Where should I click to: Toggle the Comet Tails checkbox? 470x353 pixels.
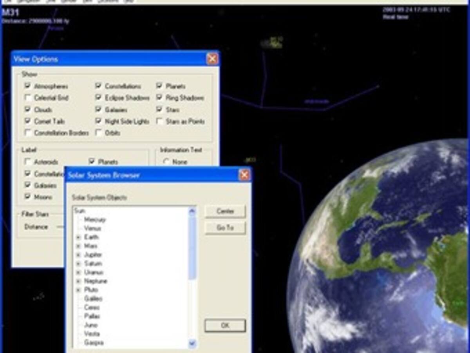tap(28, 121)
